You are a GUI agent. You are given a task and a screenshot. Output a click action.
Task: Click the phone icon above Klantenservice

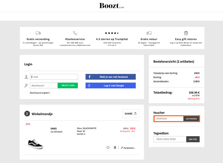pos(75,33)
